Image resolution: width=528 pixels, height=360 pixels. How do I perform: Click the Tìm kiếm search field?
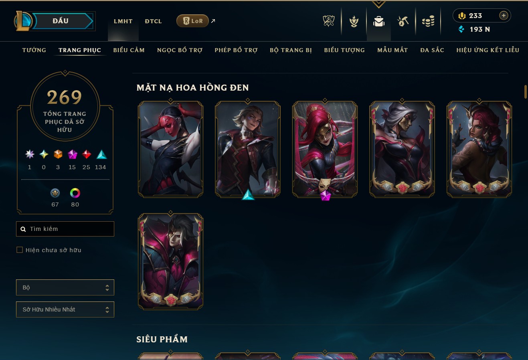click(x=65, y=229)
